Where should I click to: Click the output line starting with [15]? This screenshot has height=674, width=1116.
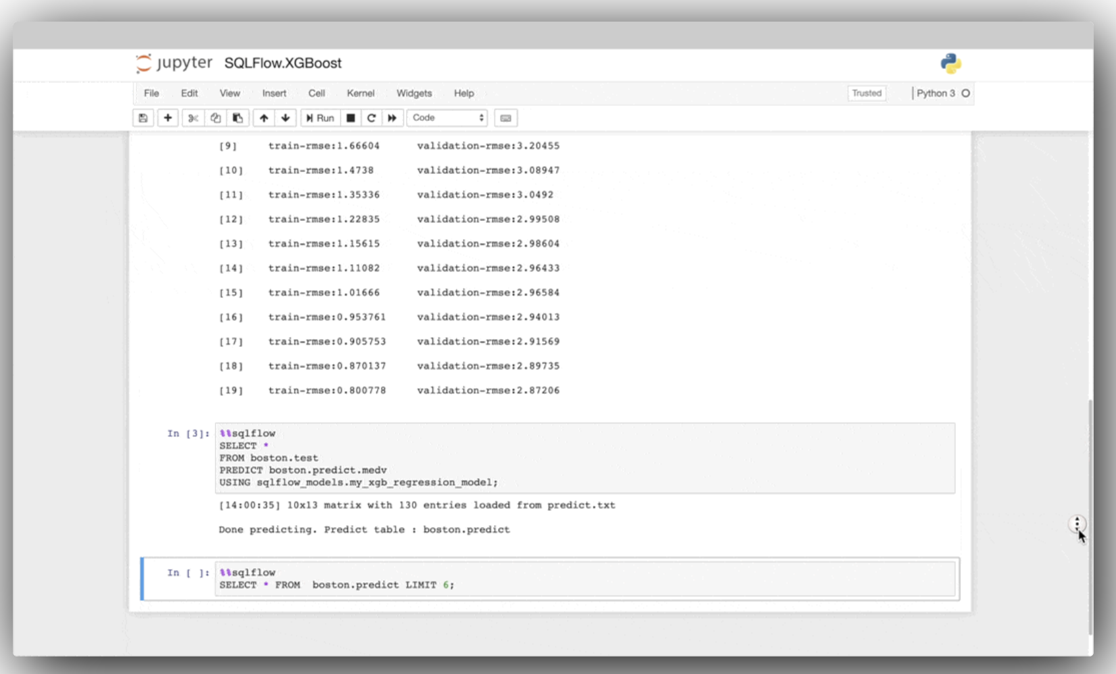tap(389, 293)
